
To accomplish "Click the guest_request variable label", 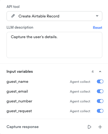I will (19, 111).
